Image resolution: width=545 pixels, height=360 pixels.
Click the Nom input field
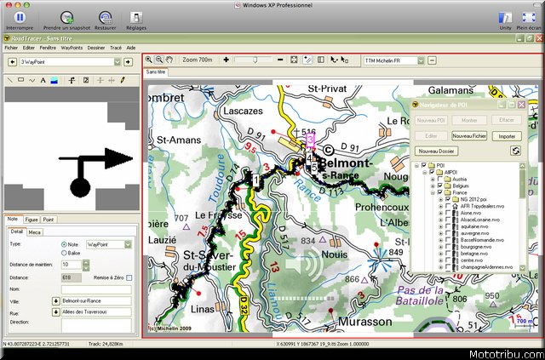(x=96, y=290)
